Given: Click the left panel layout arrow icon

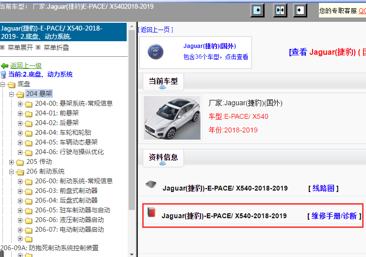Looking at the screenshot, I should click(257, 10).
